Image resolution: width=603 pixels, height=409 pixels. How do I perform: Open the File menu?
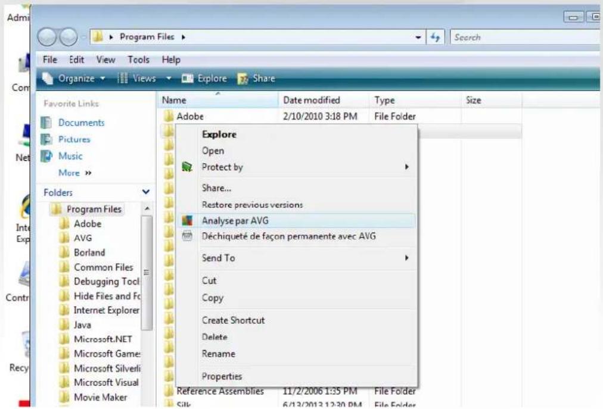(50, 60)
